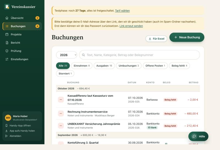Open Kassadifferenz laut Kassasturz booking

pos(128,100)
